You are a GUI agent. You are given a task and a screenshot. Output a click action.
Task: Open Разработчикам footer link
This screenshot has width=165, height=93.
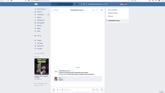pyautogui.click(x=43, y=83)
